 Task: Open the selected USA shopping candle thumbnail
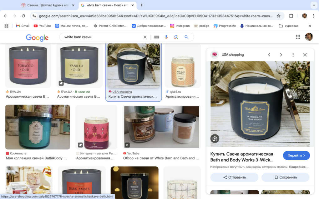134,66
